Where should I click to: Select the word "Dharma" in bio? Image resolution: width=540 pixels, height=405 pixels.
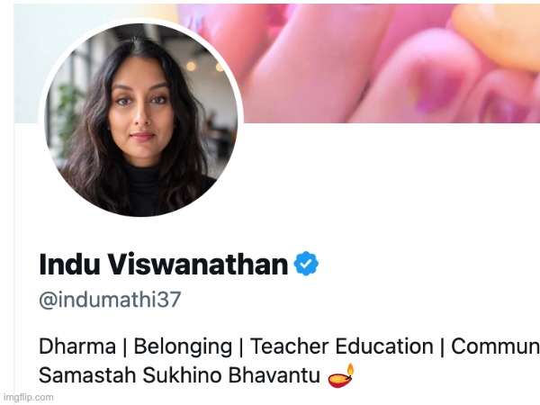click(x=77, y=346)
